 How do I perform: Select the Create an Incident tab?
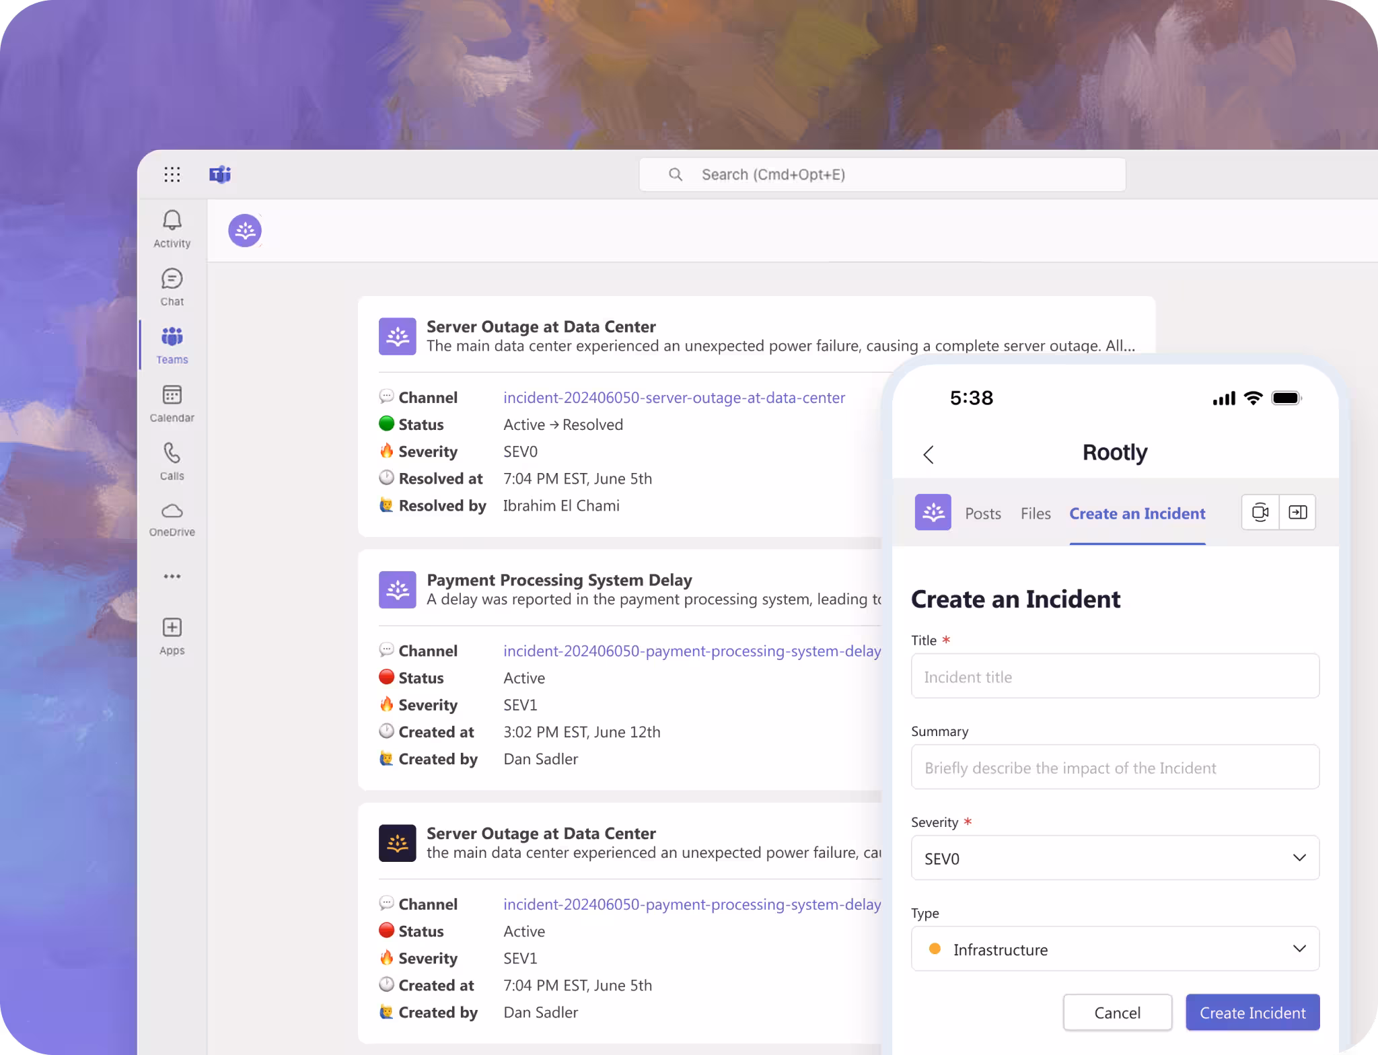(1137, 513)
